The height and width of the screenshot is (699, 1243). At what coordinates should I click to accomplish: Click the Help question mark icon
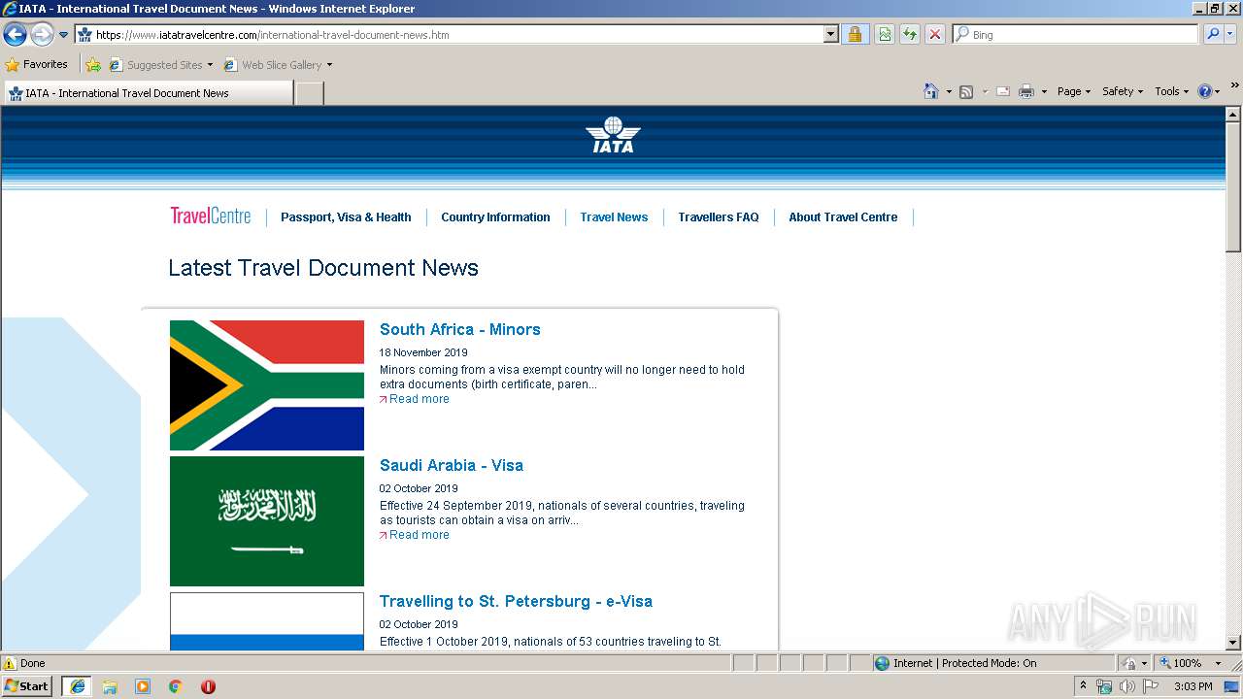point(1205,91)
